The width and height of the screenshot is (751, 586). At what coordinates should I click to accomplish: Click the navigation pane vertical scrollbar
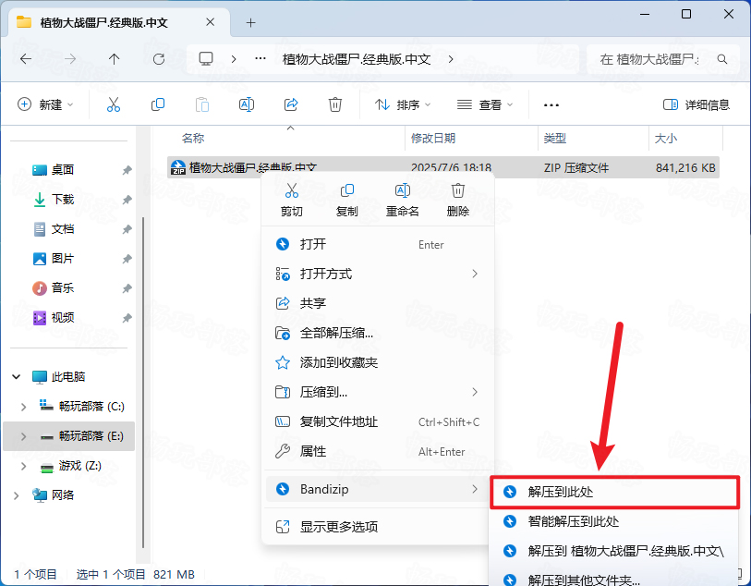(143, 383)
